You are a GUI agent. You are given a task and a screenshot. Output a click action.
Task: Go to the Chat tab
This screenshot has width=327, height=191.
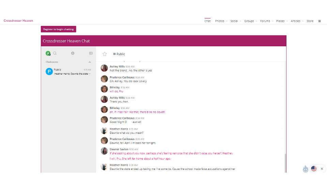click(x=207, y=21)
